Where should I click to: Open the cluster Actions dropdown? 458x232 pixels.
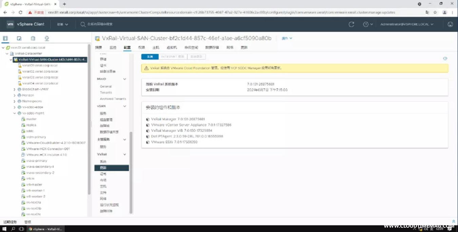287,38
